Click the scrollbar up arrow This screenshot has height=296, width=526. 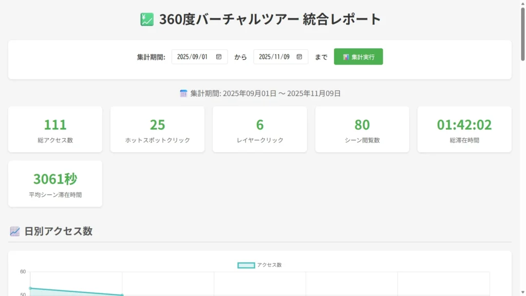pos(522,4)
